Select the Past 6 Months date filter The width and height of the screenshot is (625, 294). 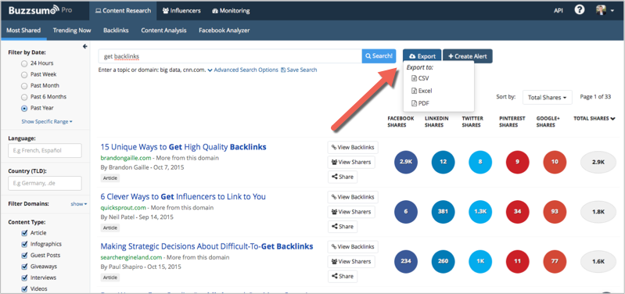coord(24,97)
